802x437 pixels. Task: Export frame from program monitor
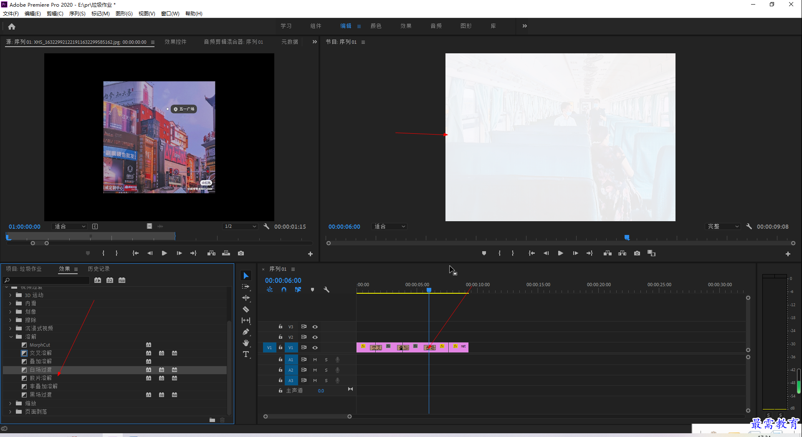coord(637,253)
